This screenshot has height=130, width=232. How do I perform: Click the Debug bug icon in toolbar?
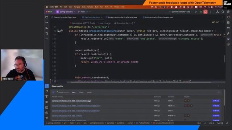click(200, 12)
